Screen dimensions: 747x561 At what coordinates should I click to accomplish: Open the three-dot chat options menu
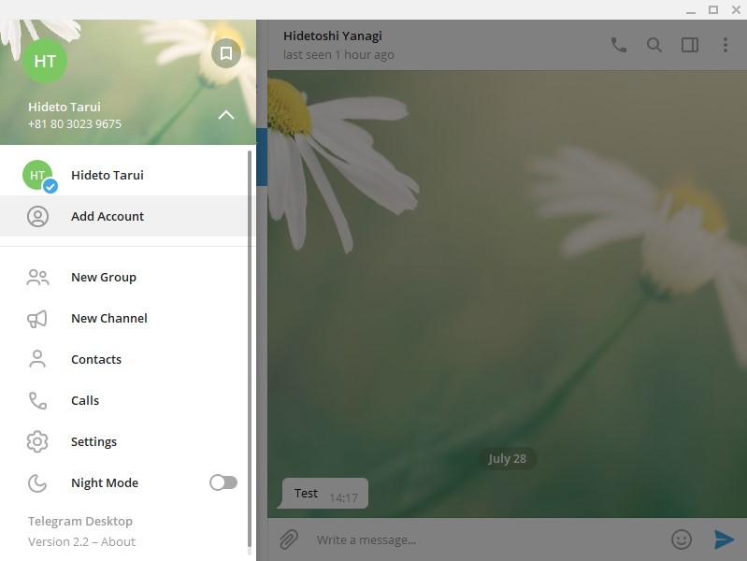click(725, 45)
